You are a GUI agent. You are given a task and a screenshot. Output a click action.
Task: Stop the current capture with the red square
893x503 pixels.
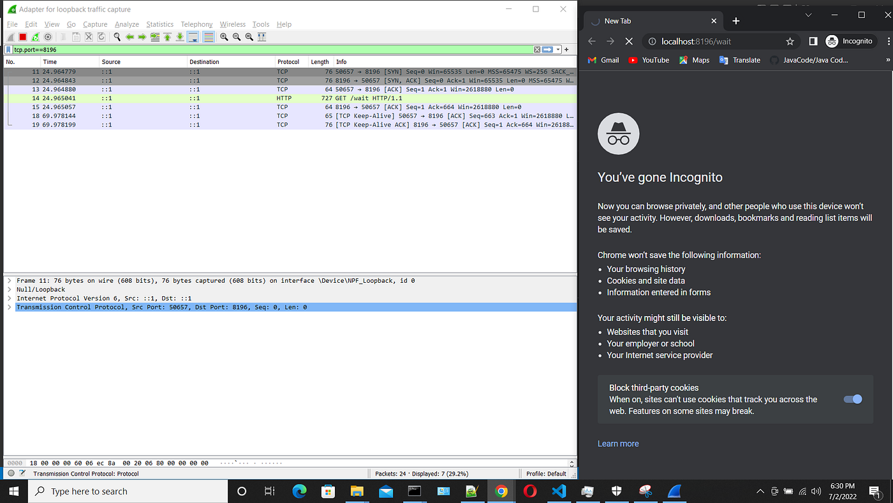coord(22,36)
